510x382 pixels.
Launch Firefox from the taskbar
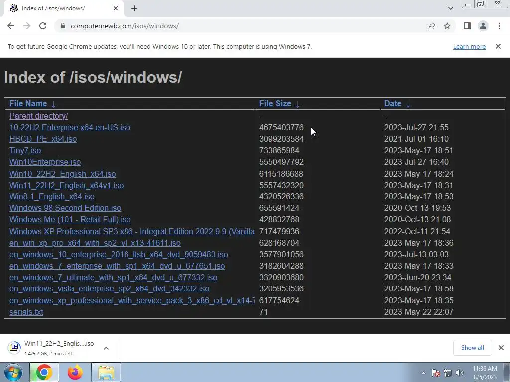click(x=75, y=372)
